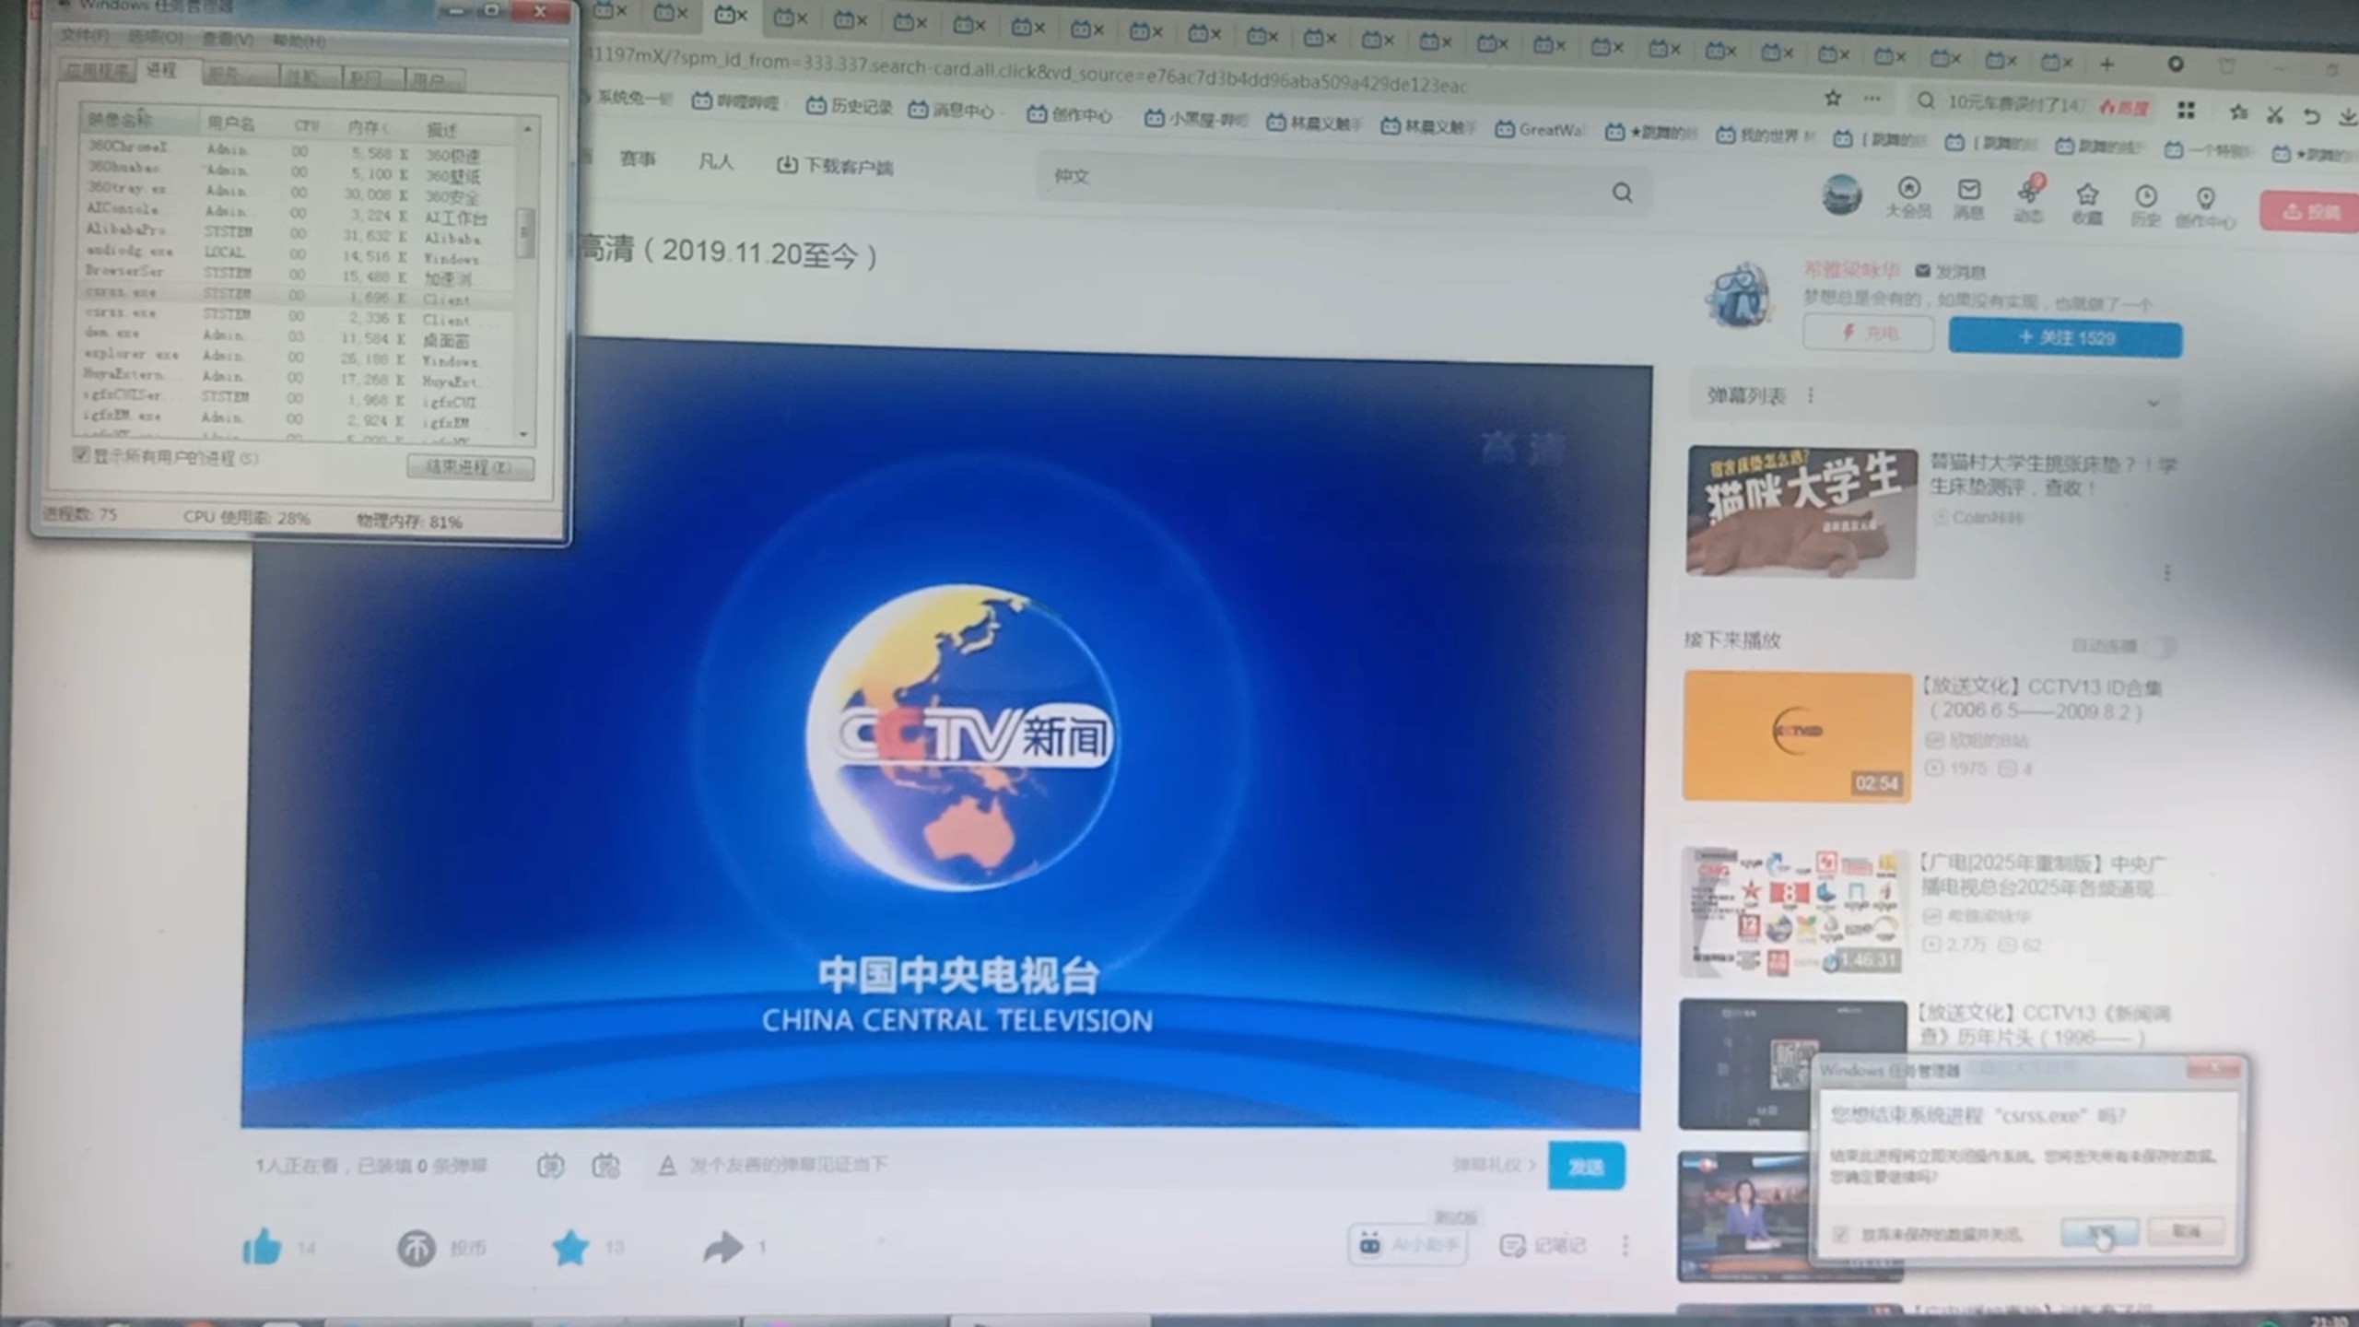Toggle the 自动连播 autoplay switch
This screenshot has height=1327, width=2359.
tap(2159, 647)
